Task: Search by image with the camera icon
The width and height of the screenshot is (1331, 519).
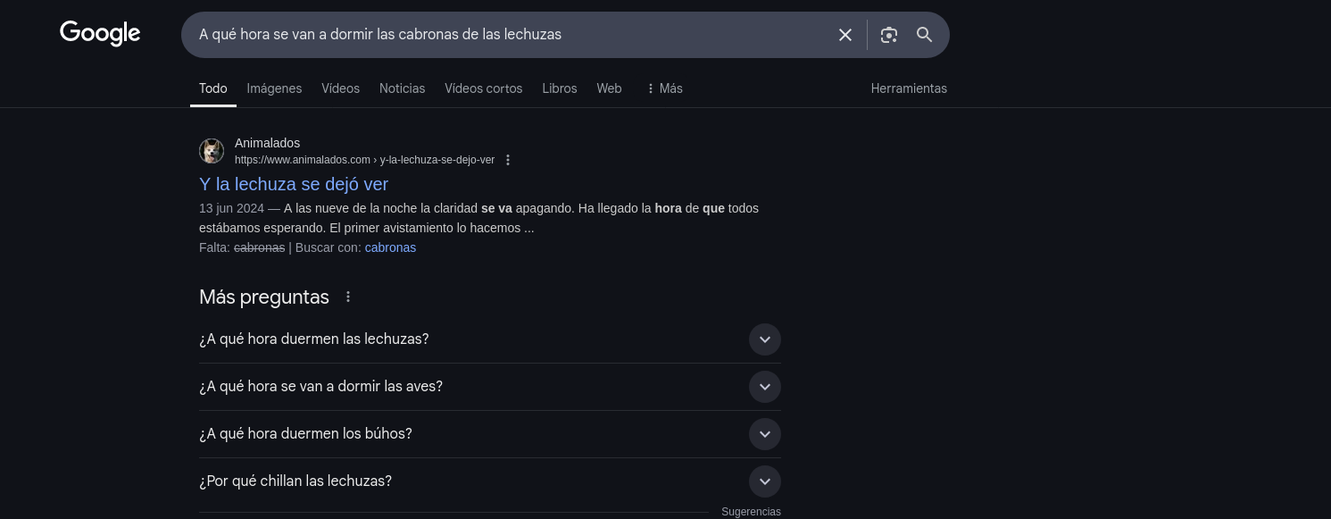Action: (x=888, y=35)
